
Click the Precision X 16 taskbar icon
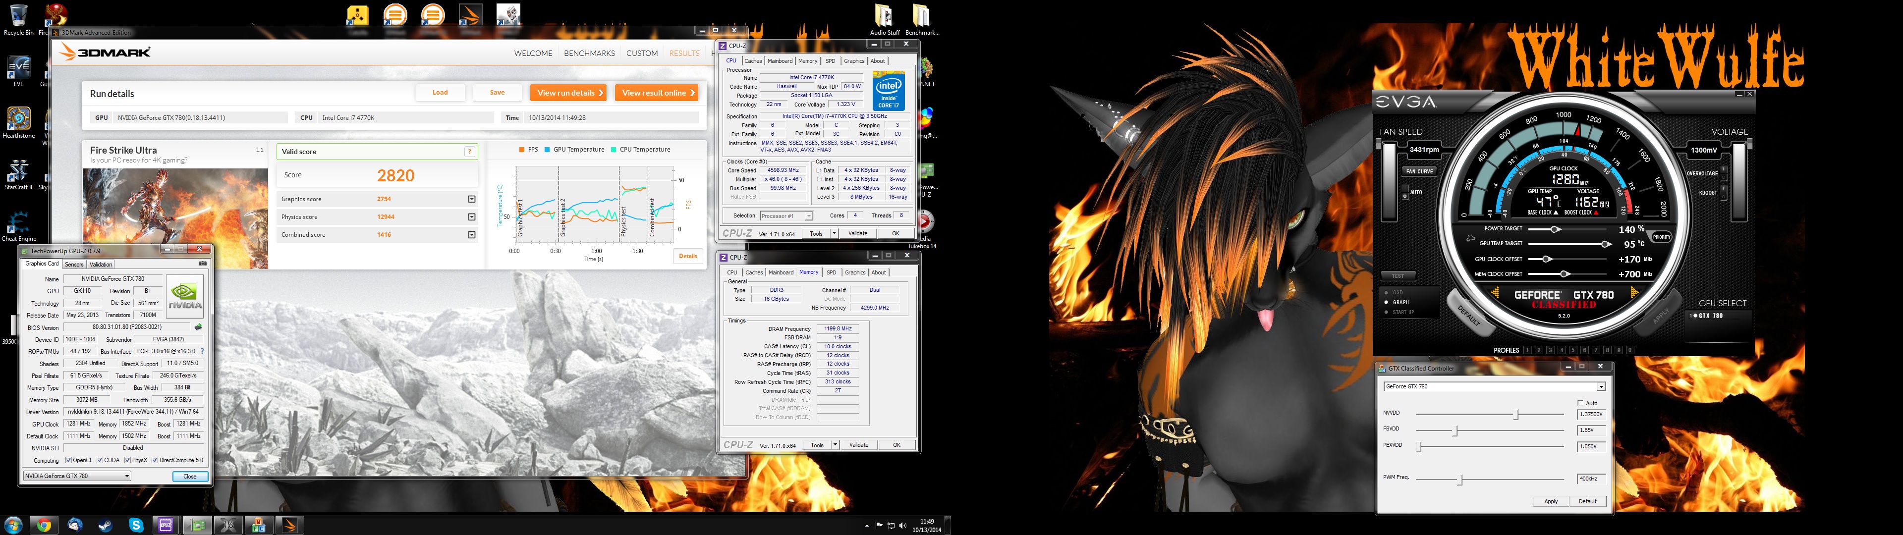click(x=228, y=526)
